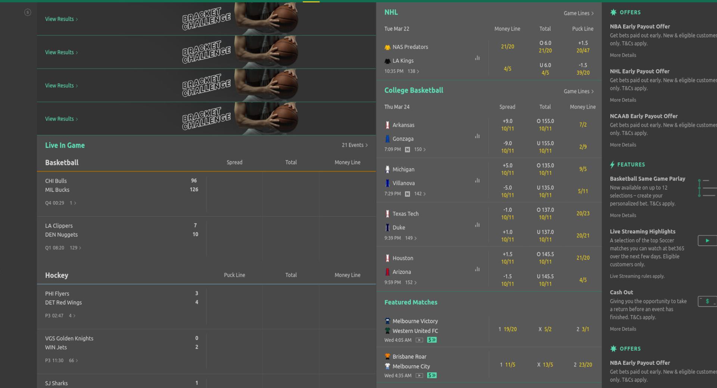
Task: Click the Cash Out dollar icon
Action: 707,301
